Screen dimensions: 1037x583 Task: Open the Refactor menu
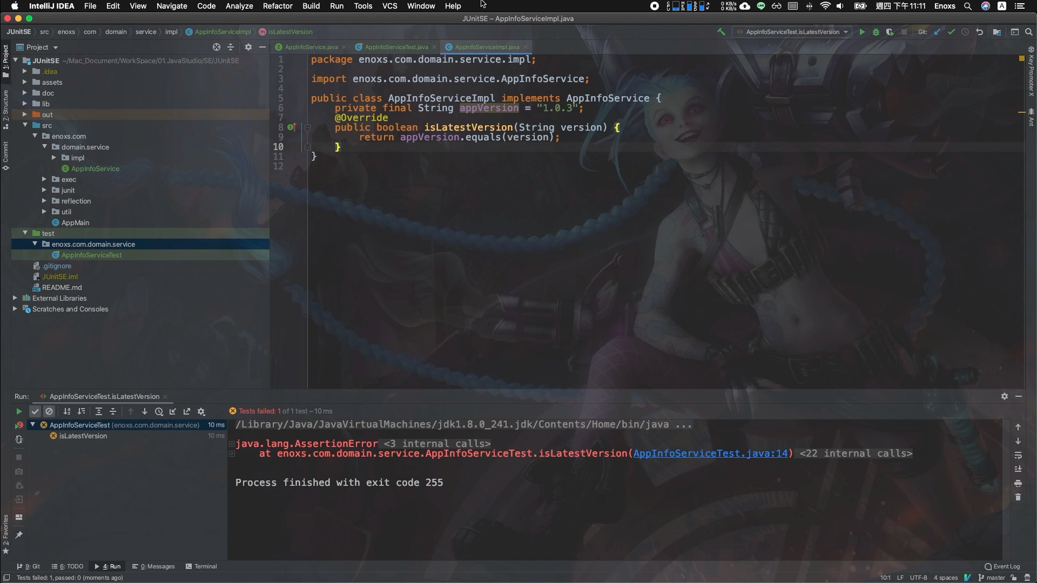(x=278, y=6)
